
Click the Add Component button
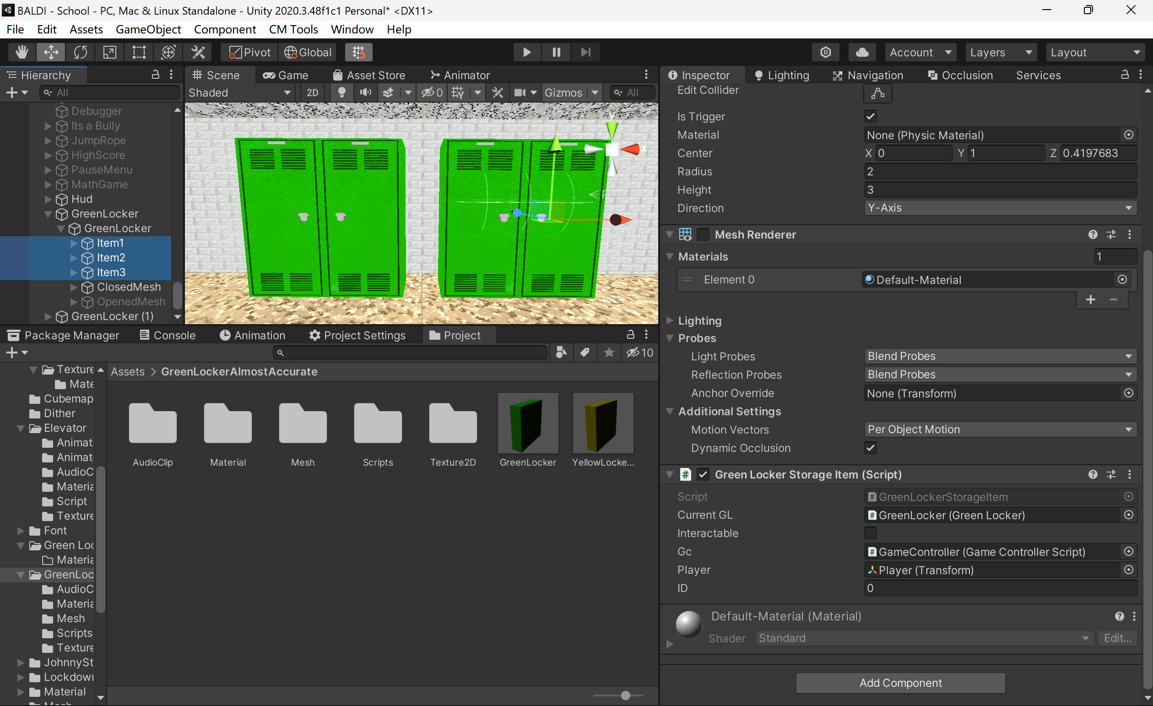[x=900, y=683]
